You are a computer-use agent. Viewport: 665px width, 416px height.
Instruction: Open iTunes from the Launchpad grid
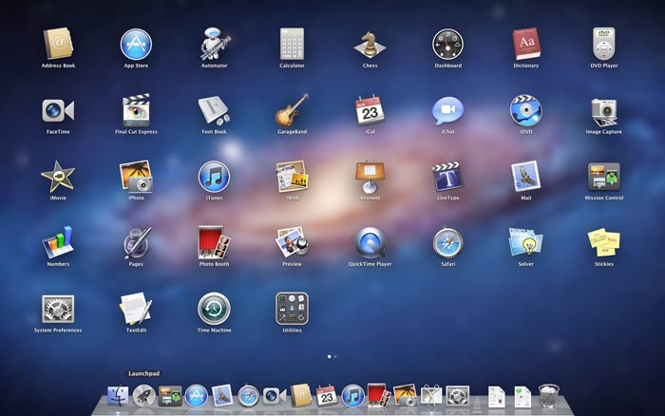pyautogui.click(x=214, y=177)
